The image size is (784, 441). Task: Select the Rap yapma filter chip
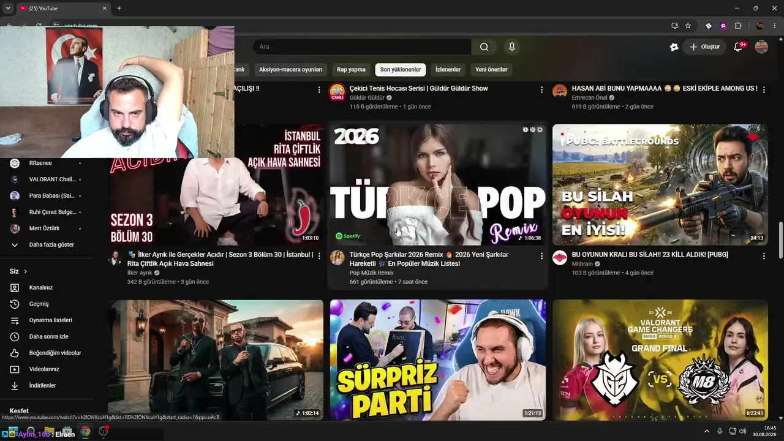[x=351, y=69]
